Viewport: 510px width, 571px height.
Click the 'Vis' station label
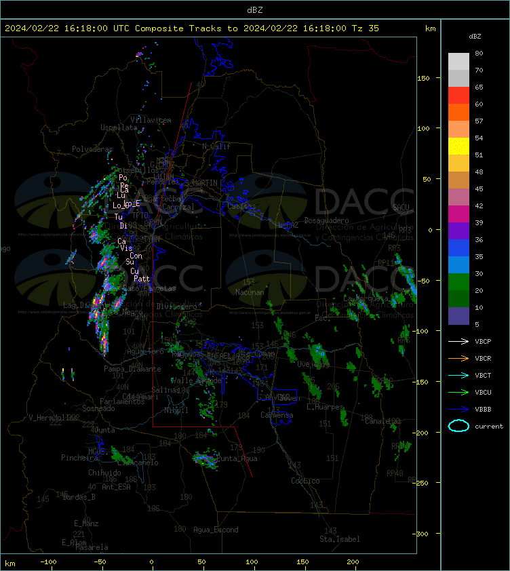coord(126,248)
